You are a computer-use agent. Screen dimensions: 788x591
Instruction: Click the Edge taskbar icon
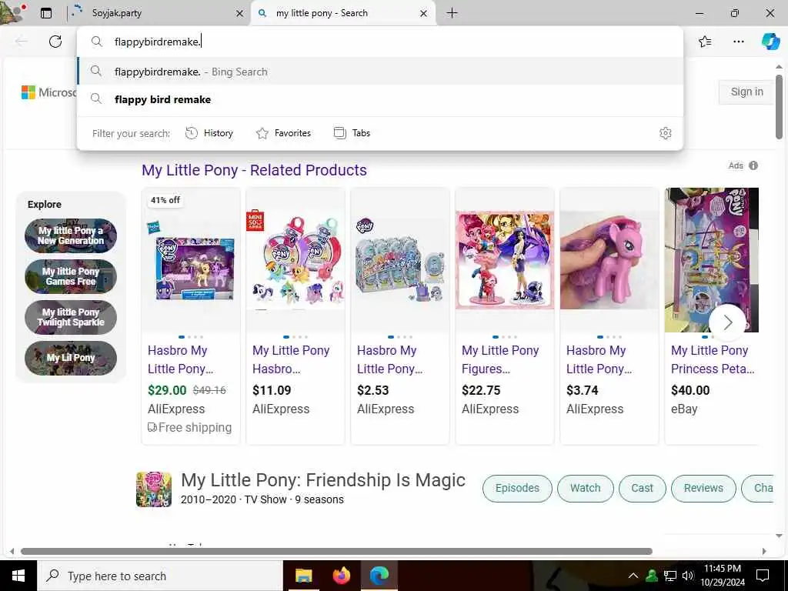pyautogui.click(x=379, y=576)
